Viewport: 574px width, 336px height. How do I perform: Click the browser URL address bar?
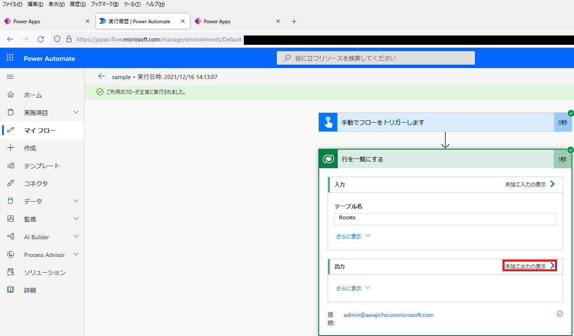(x=312, y=39)
